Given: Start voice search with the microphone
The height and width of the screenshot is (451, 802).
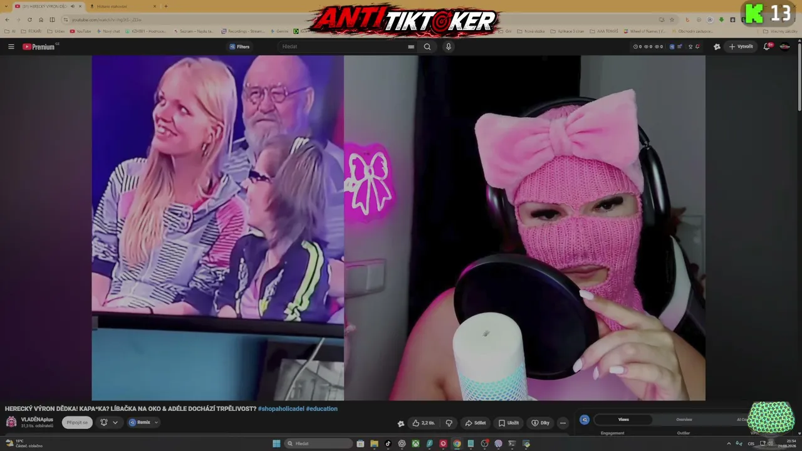Looking at the screenshot, I should (448, 46).
